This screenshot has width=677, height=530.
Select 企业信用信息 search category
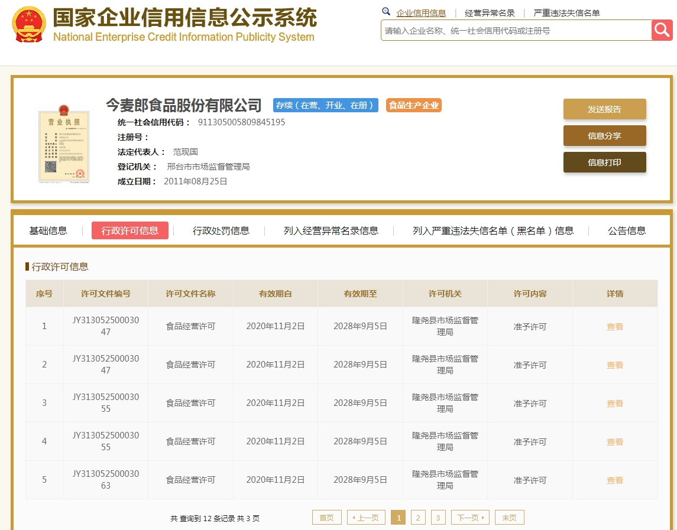click(421, 13)
